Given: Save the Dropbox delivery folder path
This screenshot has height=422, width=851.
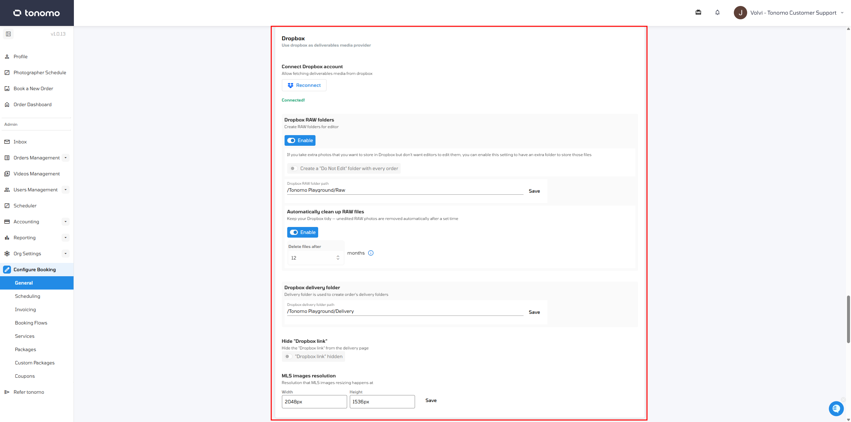Looking at the screenshot, I should click(534, 312).
